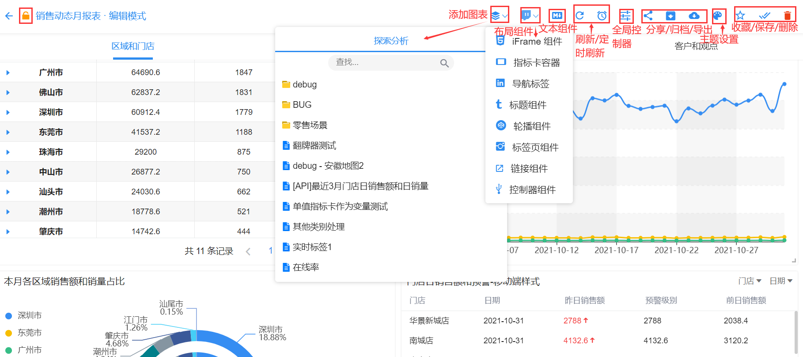Open the timed refresh clock icon
The height and width of the screenshot is (357, 803).
pyautogui.click(x=602, y=16)
